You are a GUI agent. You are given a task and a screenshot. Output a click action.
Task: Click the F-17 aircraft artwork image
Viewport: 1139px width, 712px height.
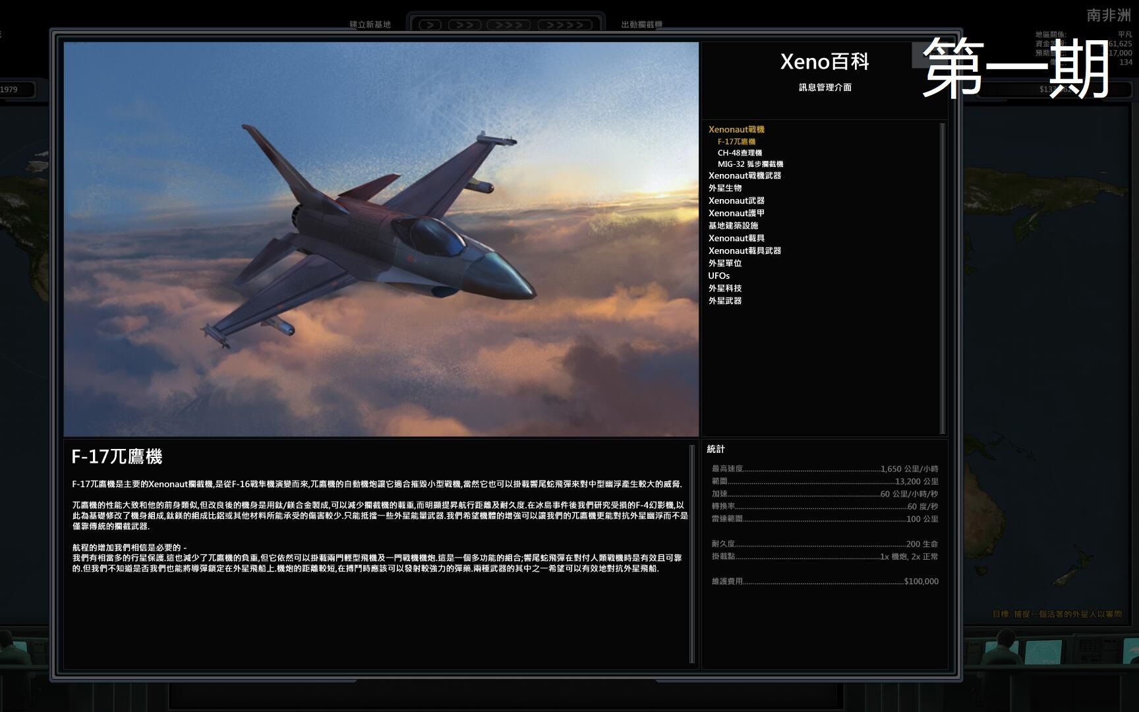click(x=381, y=239)
